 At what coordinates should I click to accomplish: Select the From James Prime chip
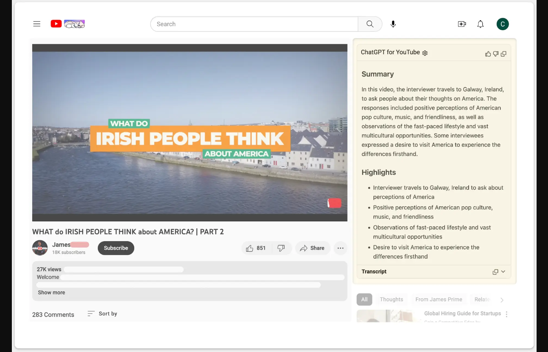pyautogui.click(x=438, y=299)
